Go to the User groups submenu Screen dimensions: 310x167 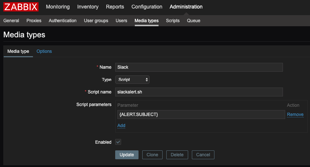pyautogui.click(x=96, y=20)
